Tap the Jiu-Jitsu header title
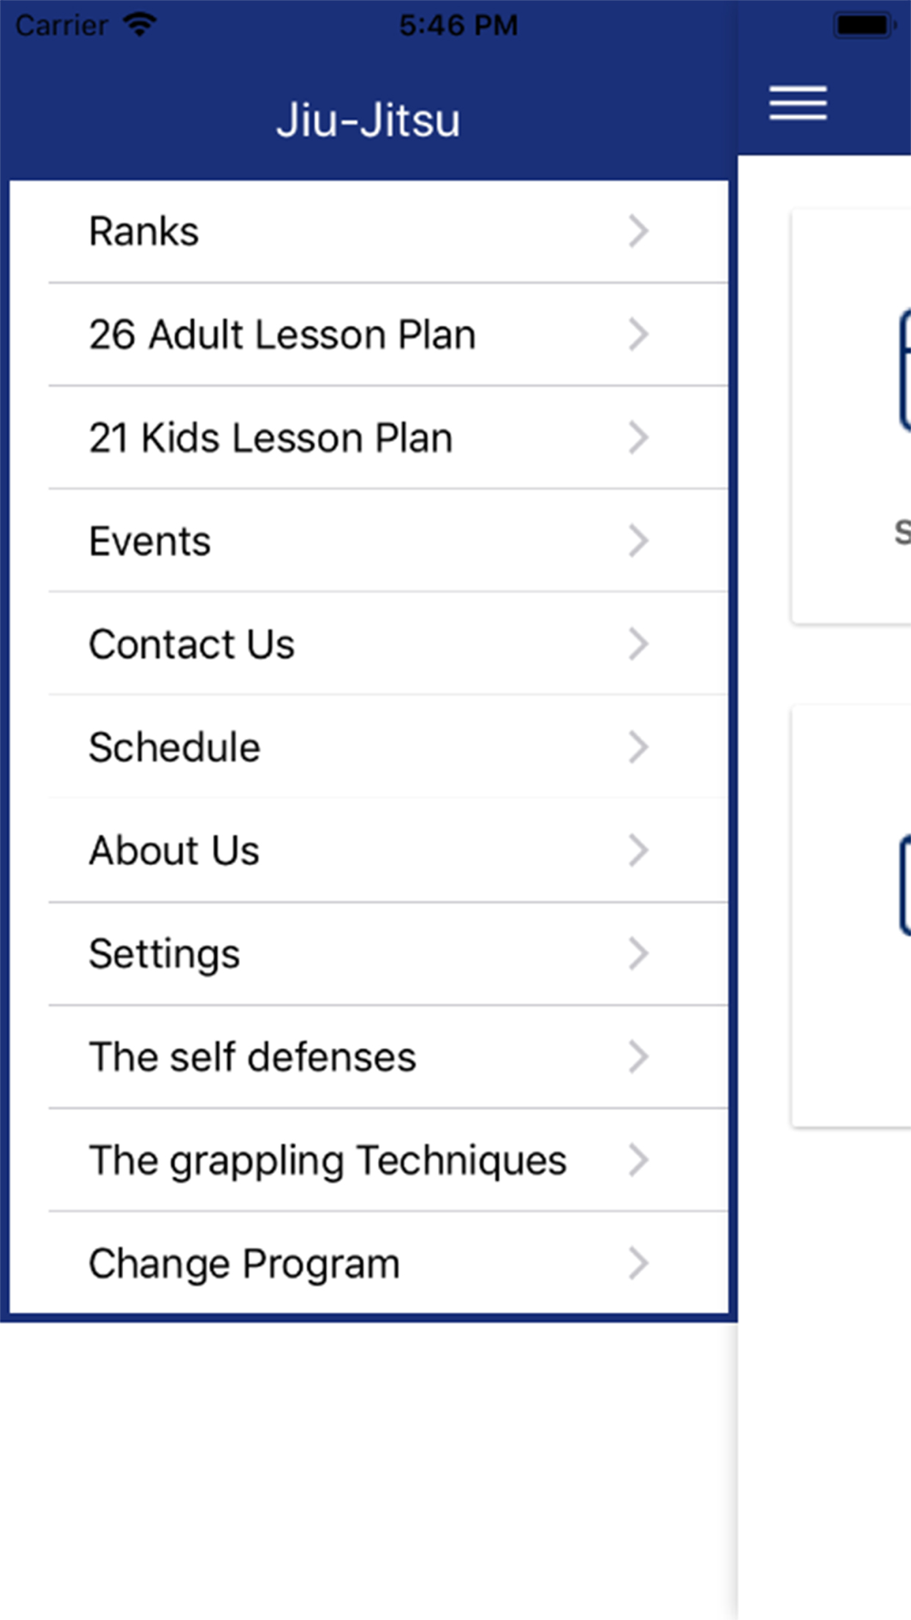 368,120
